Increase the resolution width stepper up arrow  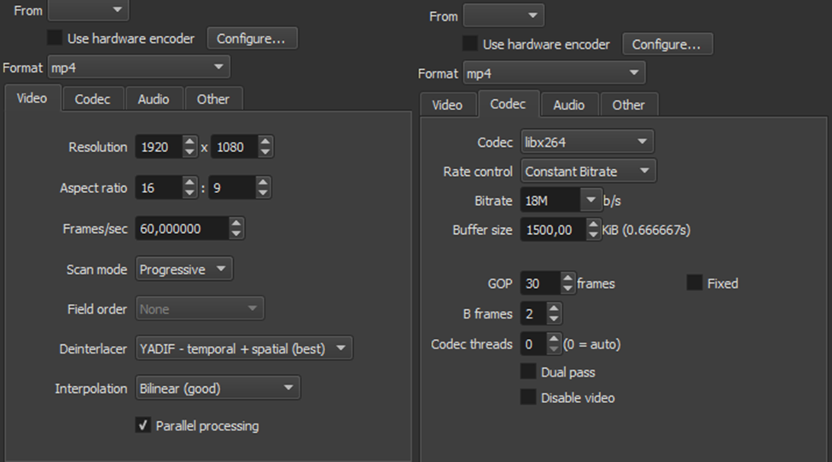189,141
